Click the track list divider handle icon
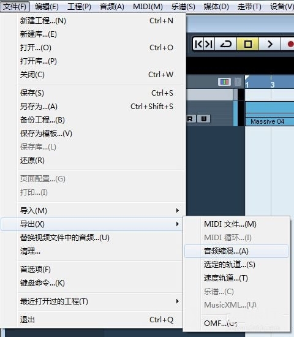294x337 pixels. point(238,81)
